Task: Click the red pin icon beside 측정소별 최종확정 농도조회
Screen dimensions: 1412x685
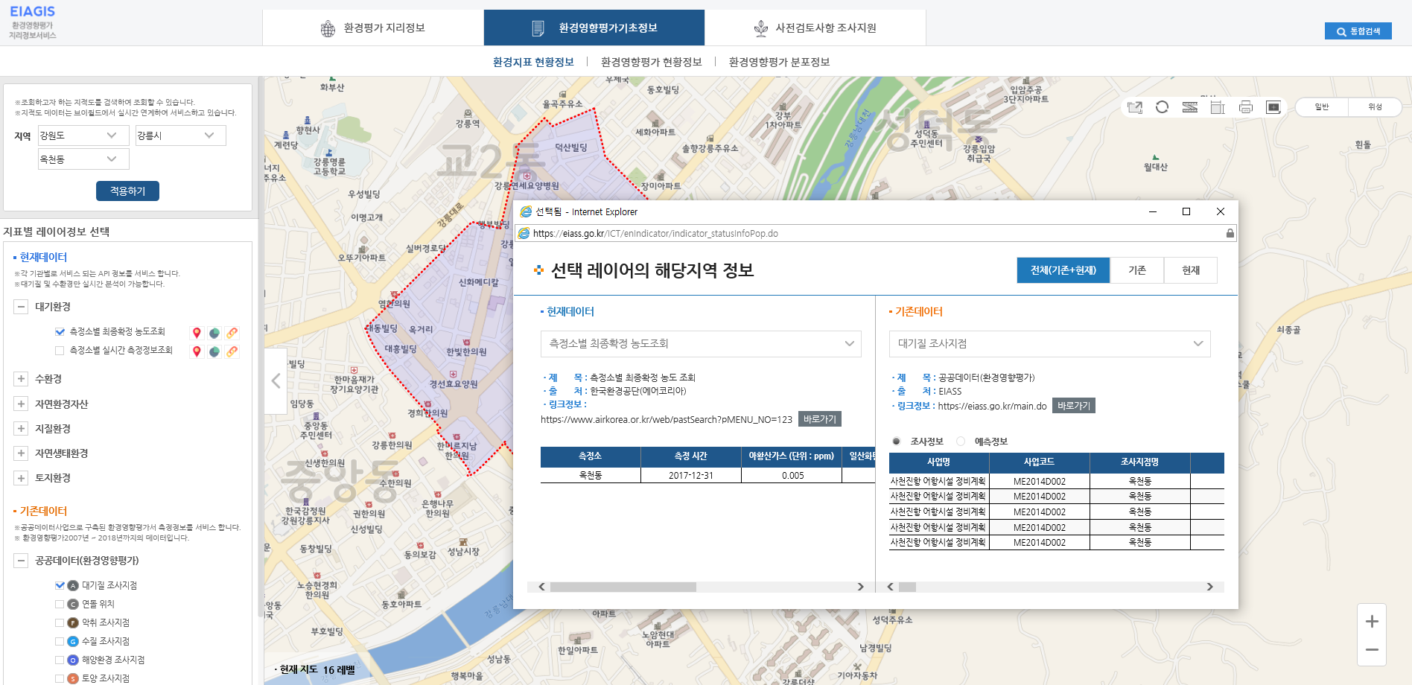Action: 197,333
